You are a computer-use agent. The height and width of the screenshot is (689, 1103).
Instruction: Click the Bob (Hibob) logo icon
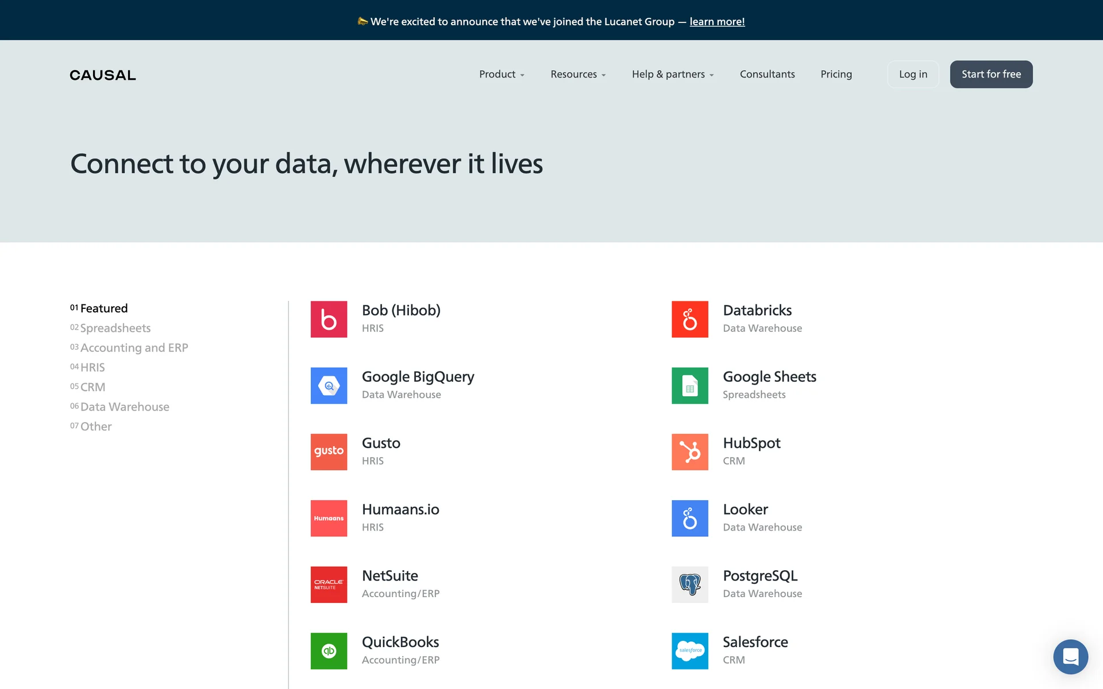pos(329,319)
